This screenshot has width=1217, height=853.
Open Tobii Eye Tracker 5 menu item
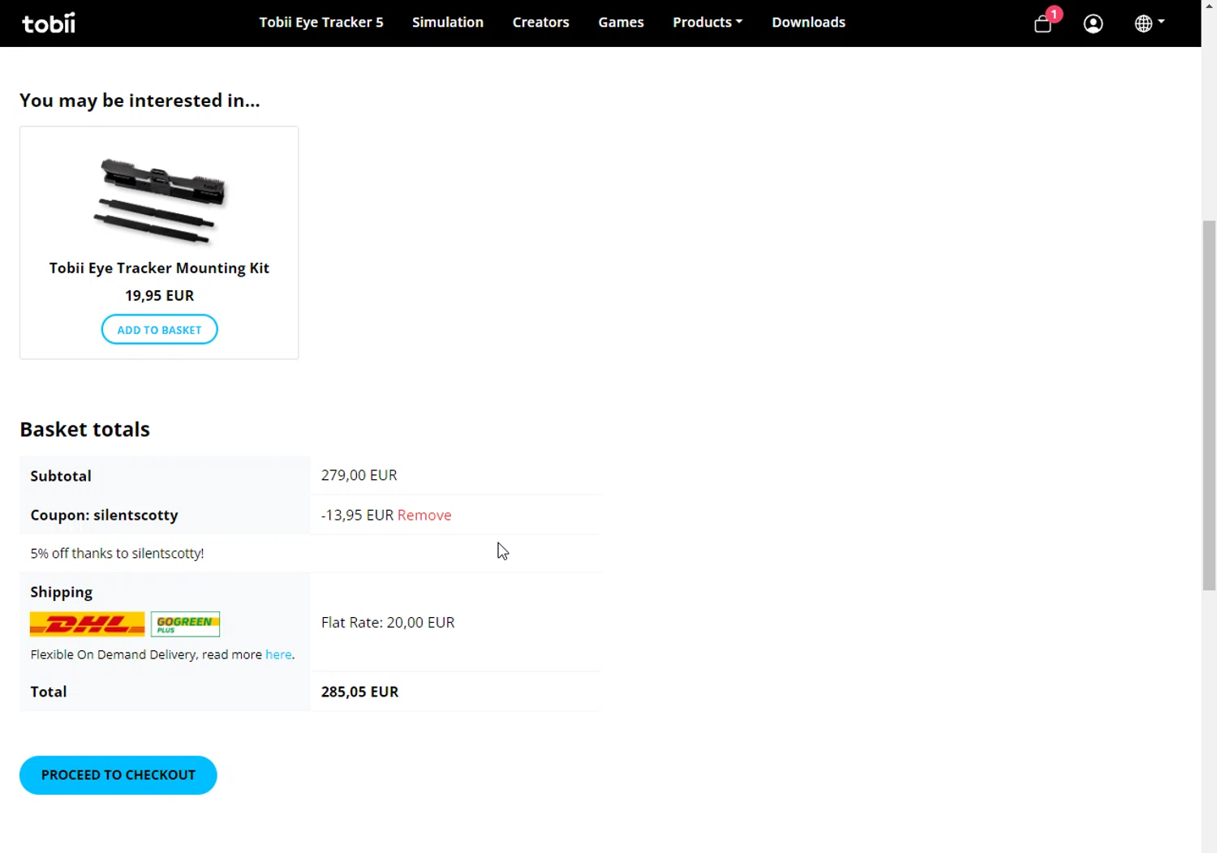(x=321, y=23)
